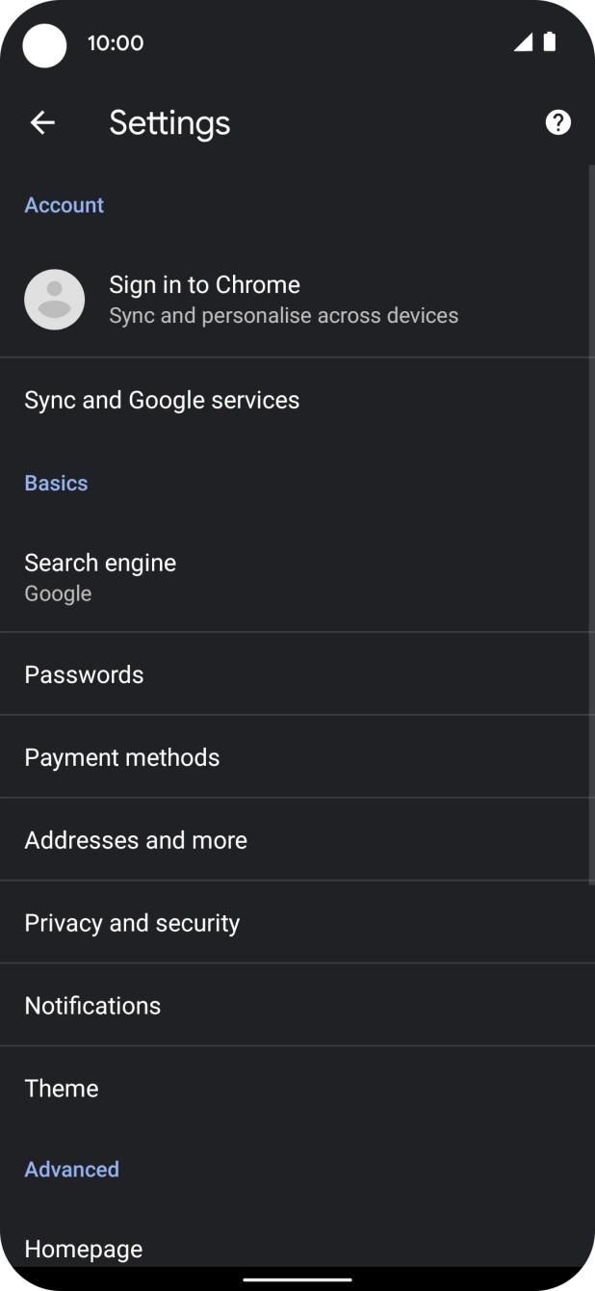Tap the signal strength icon in status bar
Screen dimensions: 595x1291
click(524, 42)
